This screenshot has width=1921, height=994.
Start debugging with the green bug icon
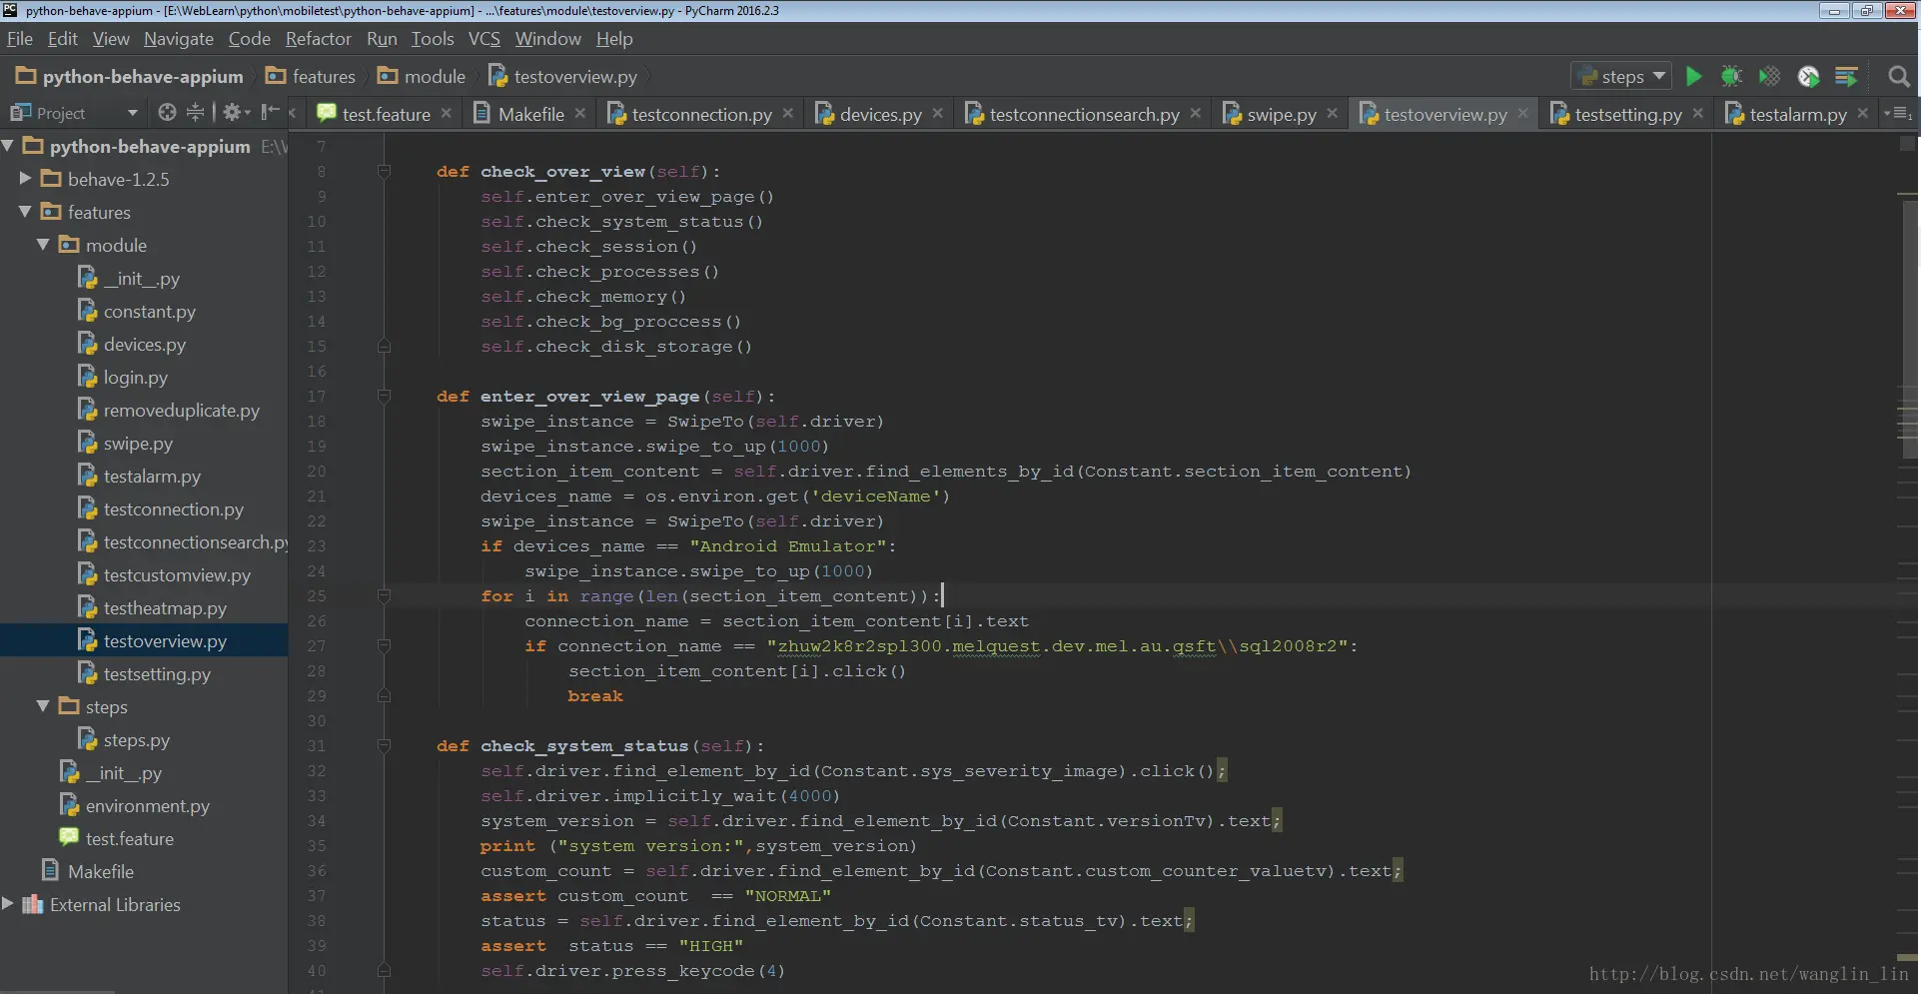1731,77
